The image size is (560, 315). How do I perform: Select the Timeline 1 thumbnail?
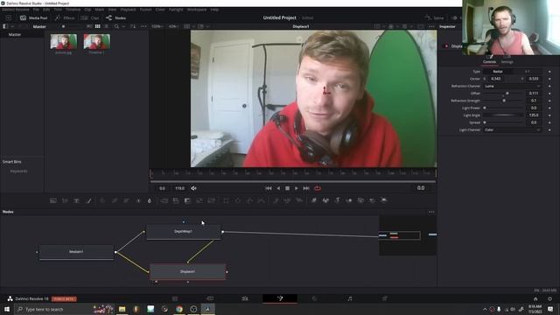pos(97,42)
